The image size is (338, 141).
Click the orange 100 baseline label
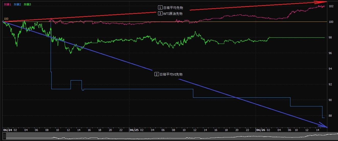(x=6, y=19)
